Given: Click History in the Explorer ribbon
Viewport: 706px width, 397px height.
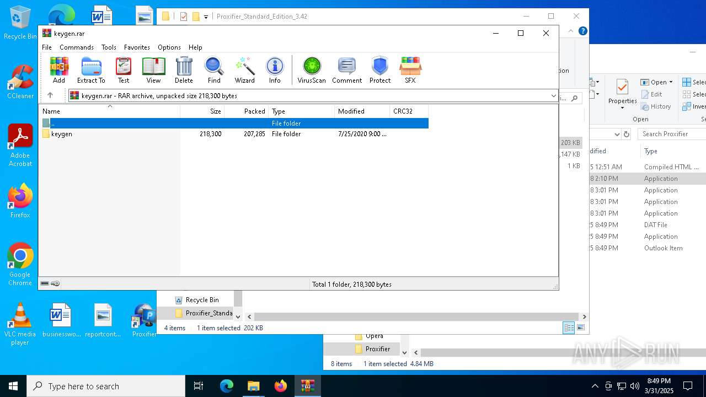Looking at the screenshot, I should [x=656, y=106].
